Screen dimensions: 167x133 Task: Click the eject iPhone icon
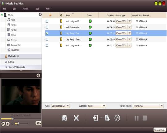pos(40,14)
